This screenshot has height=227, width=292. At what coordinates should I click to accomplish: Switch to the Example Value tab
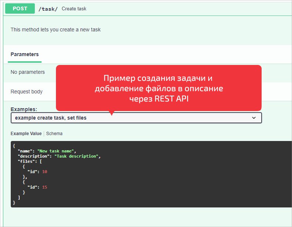tap(26, 134)
